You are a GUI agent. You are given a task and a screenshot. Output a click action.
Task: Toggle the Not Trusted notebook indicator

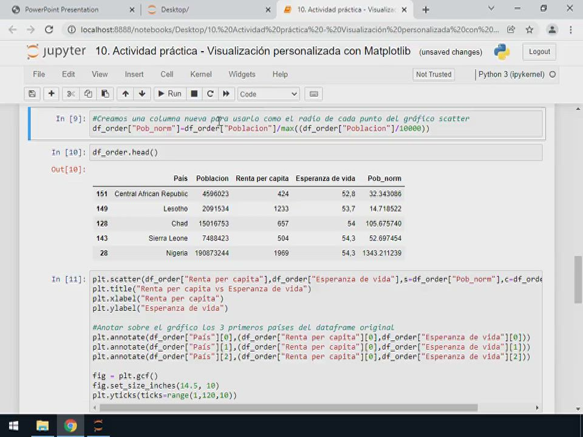click(434, 74)
